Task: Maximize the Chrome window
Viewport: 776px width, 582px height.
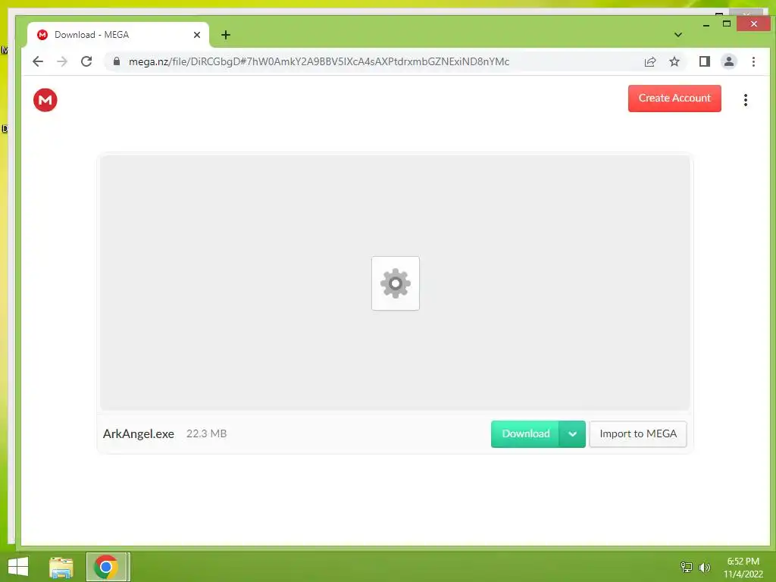Action: (727, 23)
